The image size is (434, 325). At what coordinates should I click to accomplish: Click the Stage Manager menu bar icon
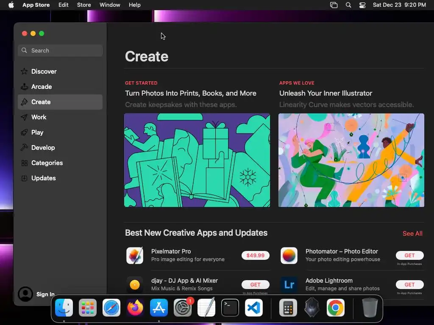pos(334,5)
